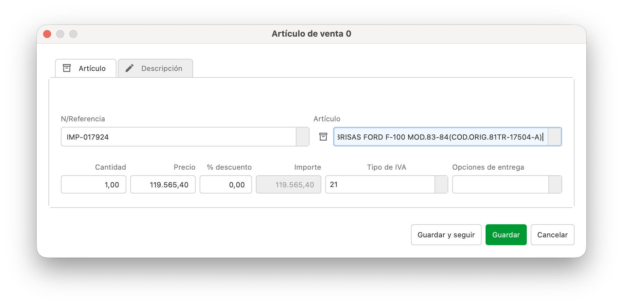This screenshot has width=623, height=306.
Task: Open the Artículo field dropdown button
Action: click(x=555, y=137)
